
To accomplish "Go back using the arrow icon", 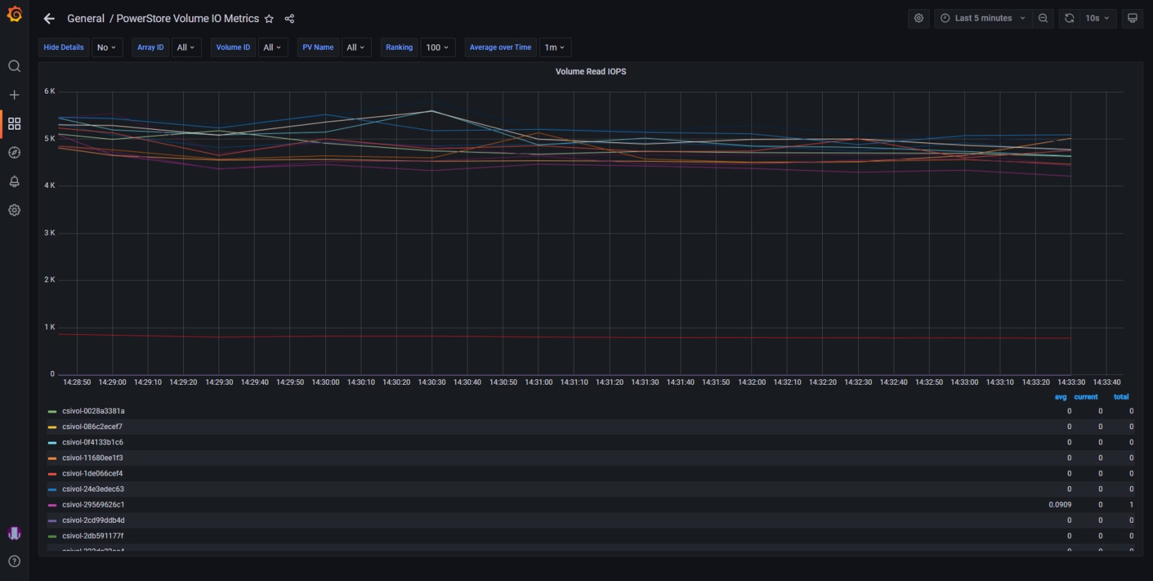I will pos(49,19).
